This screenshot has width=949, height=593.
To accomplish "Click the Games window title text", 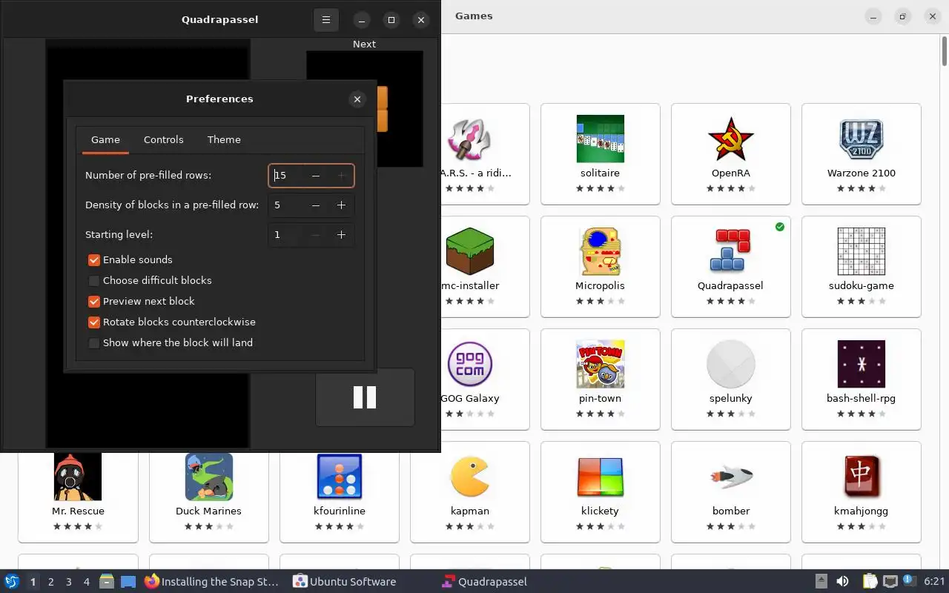I will [474, 16].
